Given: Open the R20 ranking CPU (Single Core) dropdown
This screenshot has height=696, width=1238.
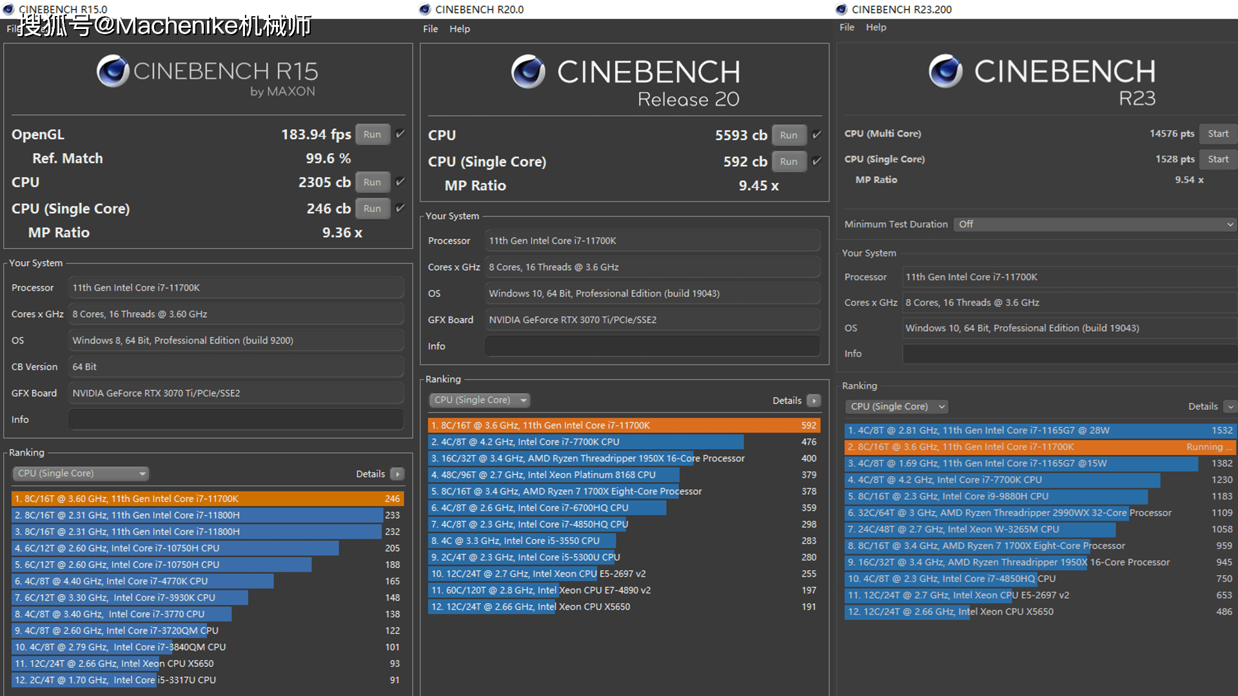Looking at the screenshot, I should pyautogui.click(x=479, y=400).
